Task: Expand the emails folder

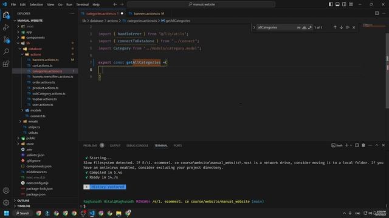Action: click(x=33, y=121)
